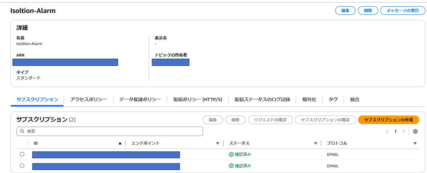Open the 配信ステータスのログ記録 tab
This screenshot has height=173, width=427.
pyautogui.click(x=262, y=100)
